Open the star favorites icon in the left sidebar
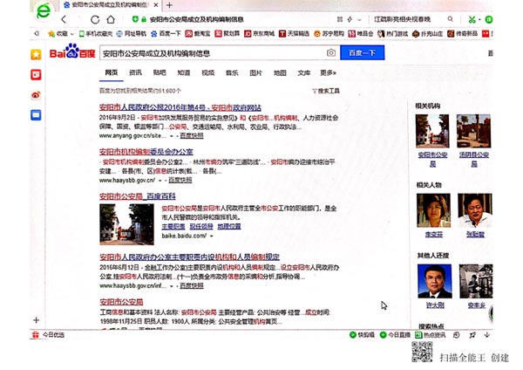Viewport: 523px width, 370px height. tap(36, 54)
